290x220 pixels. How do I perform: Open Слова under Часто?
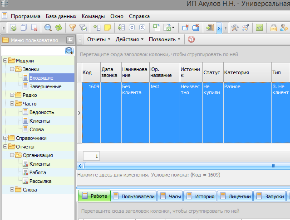click(x=37, y=129)
